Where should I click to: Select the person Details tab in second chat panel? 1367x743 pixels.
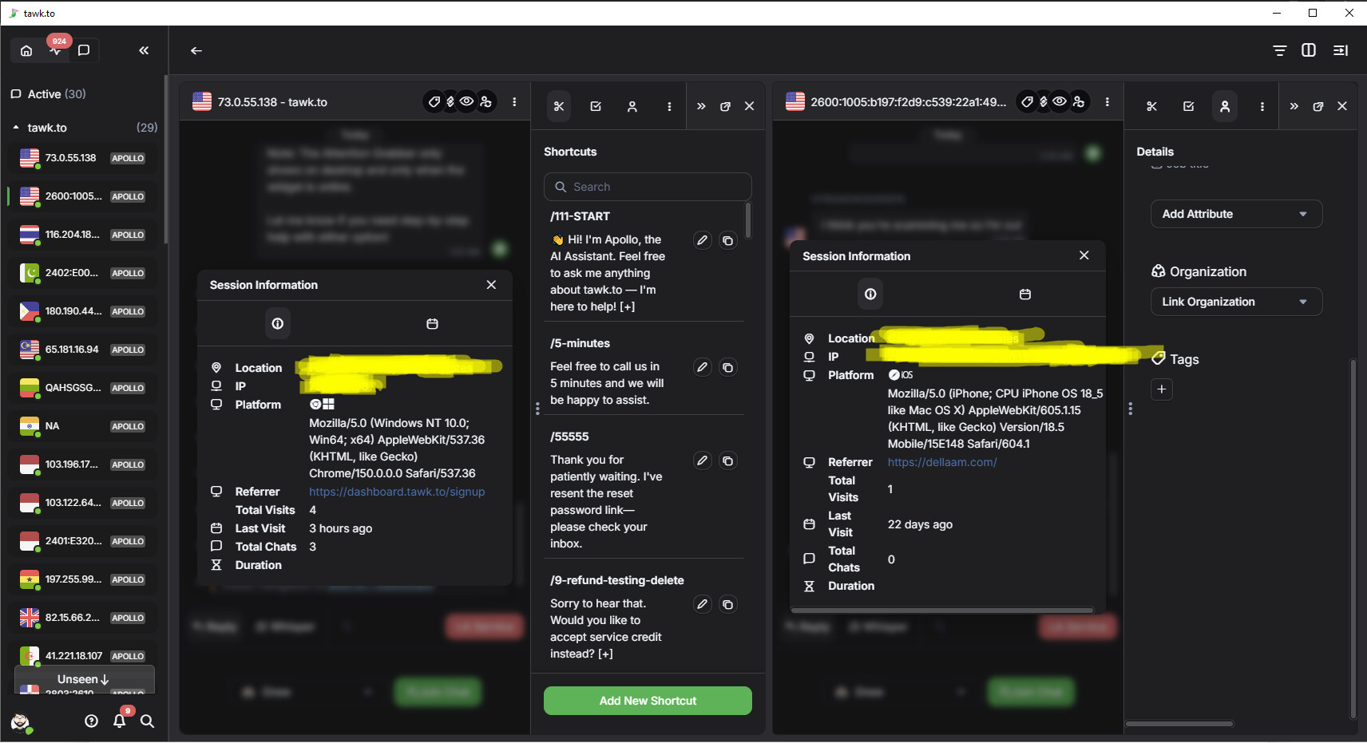coord(1225,106)
